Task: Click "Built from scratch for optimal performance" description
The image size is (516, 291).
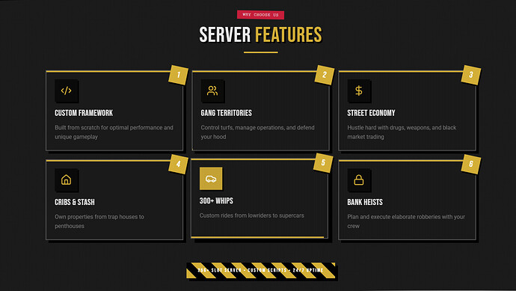Action: coord(114,132)
